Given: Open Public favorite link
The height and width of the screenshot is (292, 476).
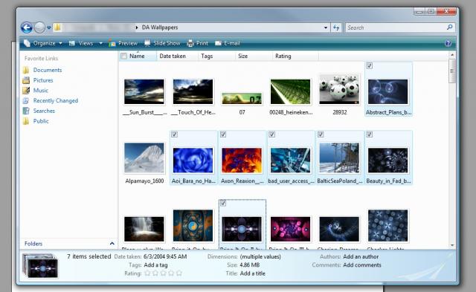Looking at the screenshot, I should pos(41,121).
